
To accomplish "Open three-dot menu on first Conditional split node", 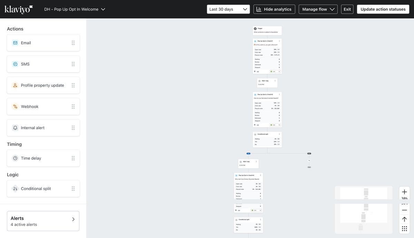I will (x=279, y=134).
